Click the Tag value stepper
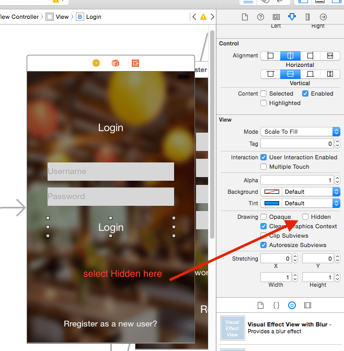Screen dimensions: 344x351 [x=337, y=144]
